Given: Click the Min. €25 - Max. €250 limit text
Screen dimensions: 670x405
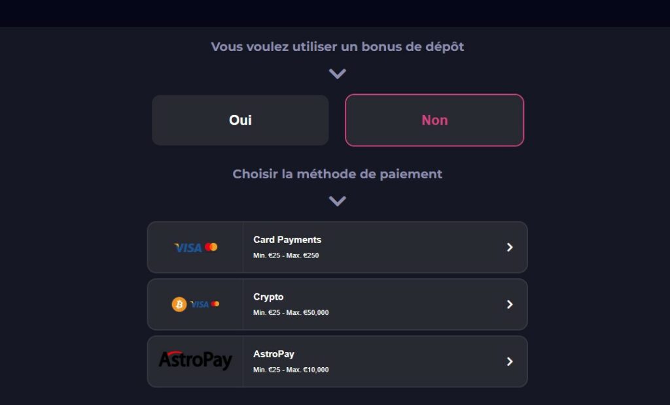Looking at the screenshot, I should point(286,255).
